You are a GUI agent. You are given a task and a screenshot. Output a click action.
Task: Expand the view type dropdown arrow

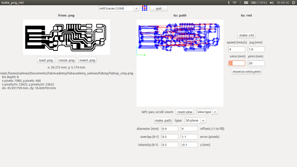tap(215, 112)
